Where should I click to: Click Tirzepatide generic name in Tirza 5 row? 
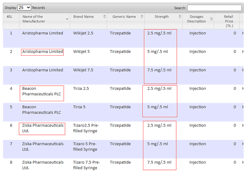(x=120, y=107)
